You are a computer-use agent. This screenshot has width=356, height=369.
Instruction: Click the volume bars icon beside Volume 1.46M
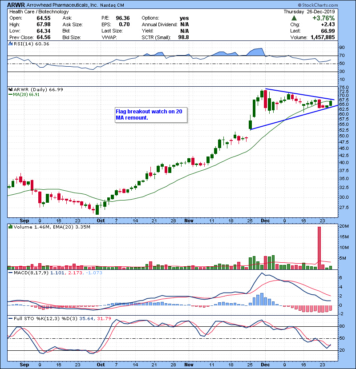pos(10,227)
